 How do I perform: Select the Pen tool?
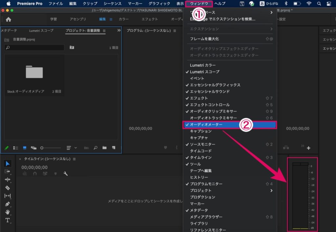point(8,204)
